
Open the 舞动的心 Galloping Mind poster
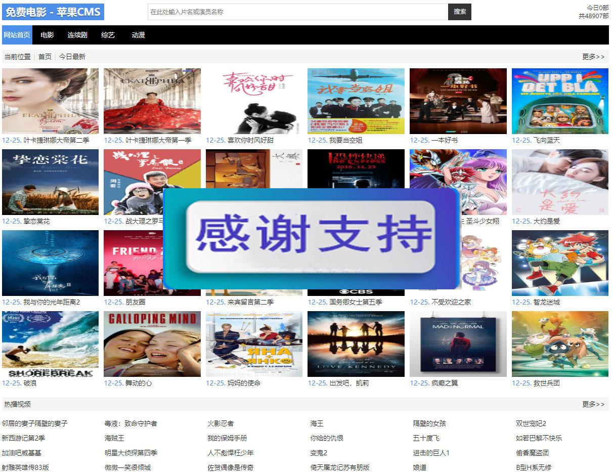pos(152,344)
